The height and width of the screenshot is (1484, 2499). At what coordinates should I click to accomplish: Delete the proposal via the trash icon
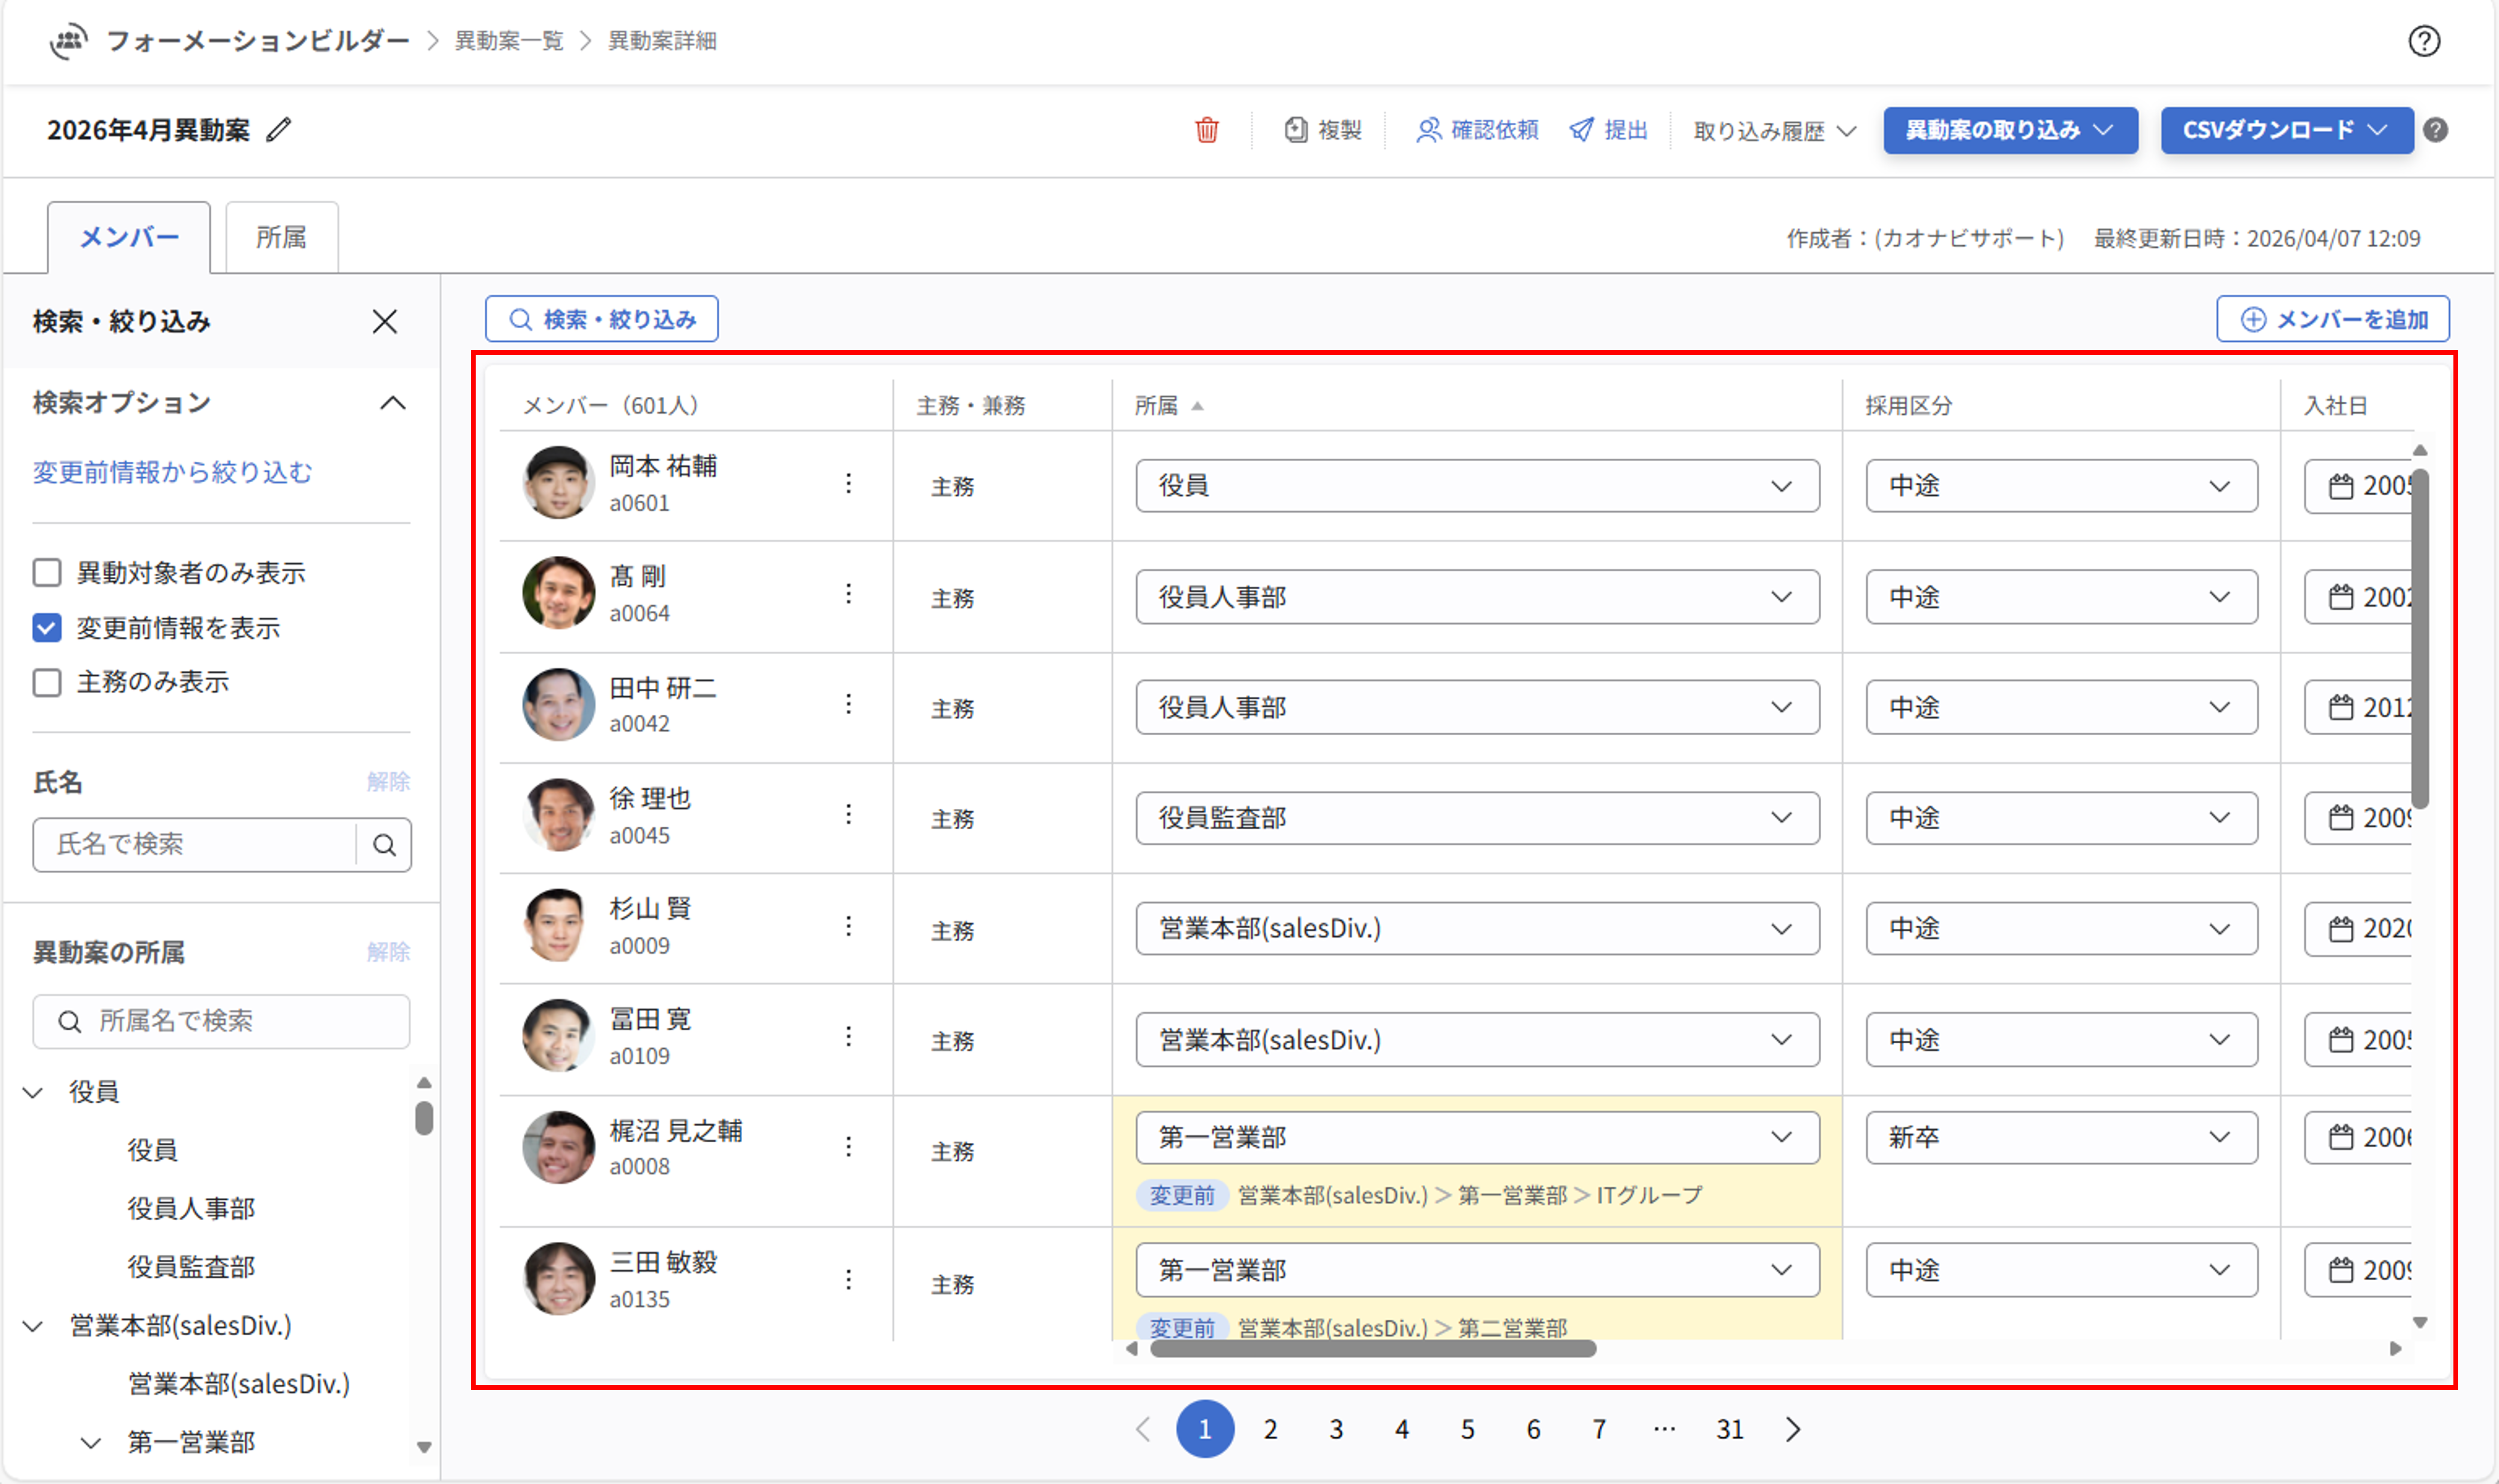(1208, 130)
